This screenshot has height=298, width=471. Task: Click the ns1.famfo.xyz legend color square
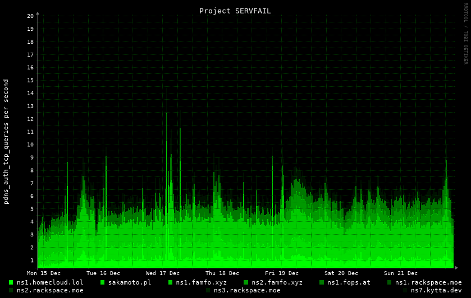tap(170, 282)
